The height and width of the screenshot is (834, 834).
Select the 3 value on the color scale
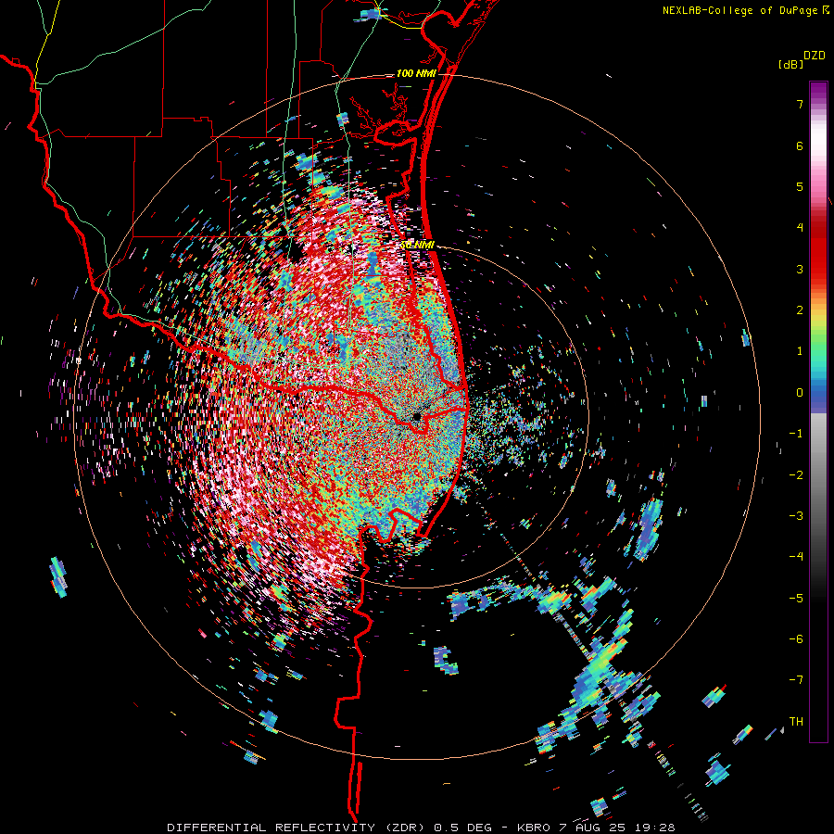800,269
